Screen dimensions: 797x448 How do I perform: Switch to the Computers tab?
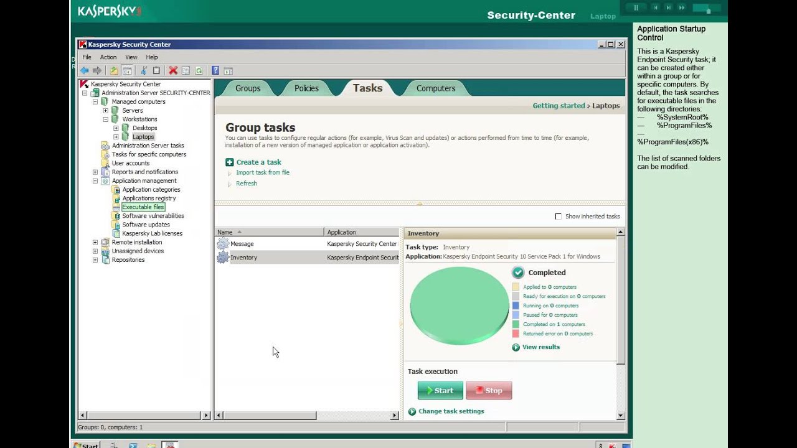point(436,88)
